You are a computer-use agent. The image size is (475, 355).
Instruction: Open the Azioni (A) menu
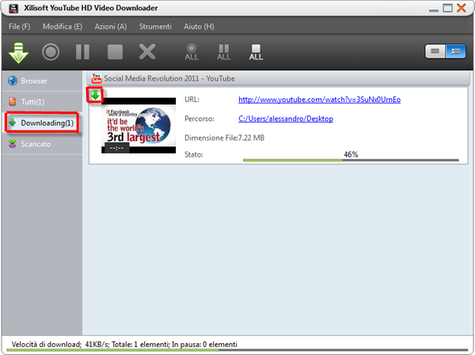tap(111, 27)
